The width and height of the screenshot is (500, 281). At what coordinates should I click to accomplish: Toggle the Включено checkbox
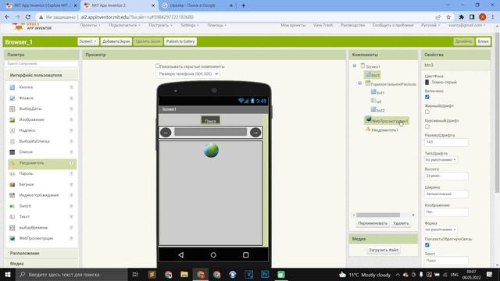click(x=427, y=97)
